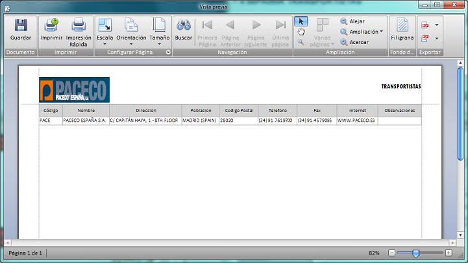
Task: Click fax number (34)91.4579095
Action: [x=317, y=120]
